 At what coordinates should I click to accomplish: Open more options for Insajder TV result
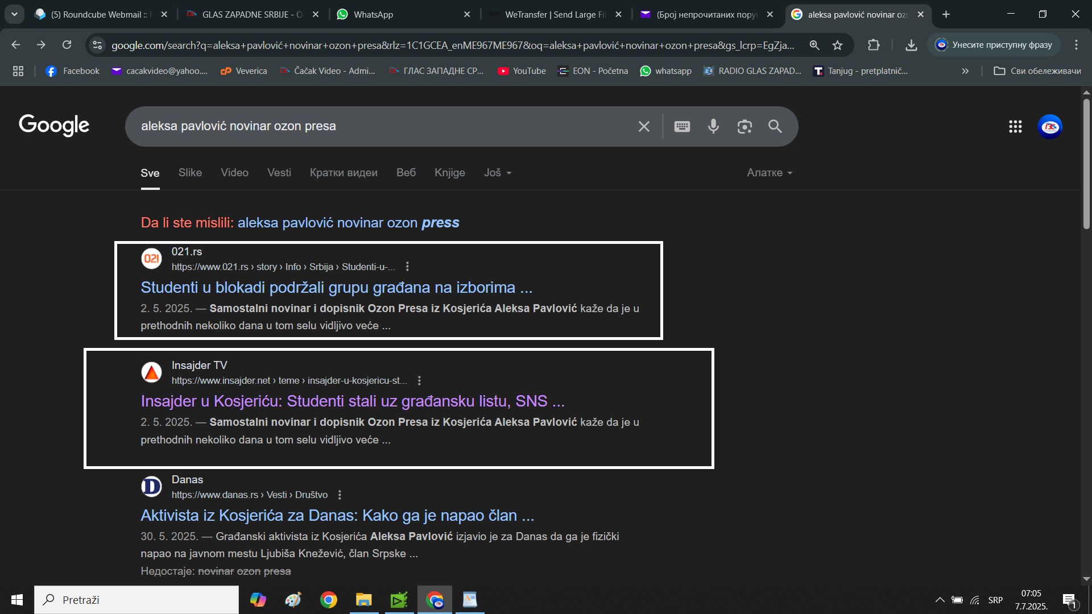[x=419, y=380]
